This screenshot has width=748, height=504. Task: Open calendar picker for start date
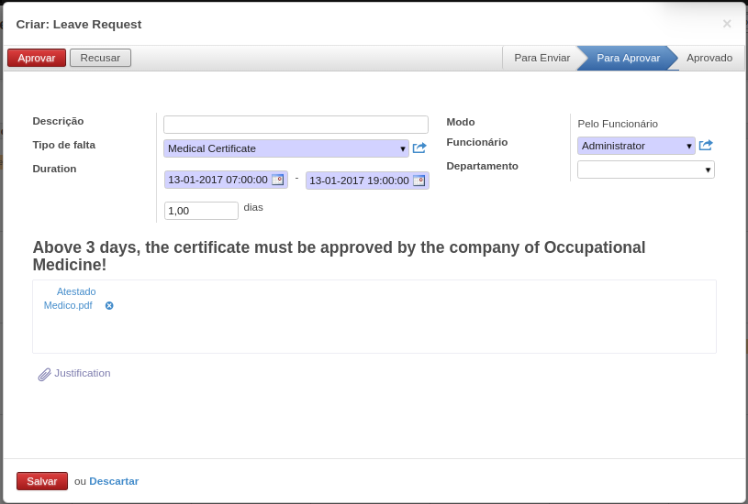point(277,180)
